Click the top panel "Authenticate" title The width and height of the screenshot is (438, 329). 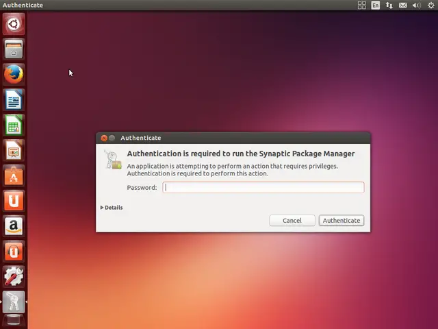[23, 5]
